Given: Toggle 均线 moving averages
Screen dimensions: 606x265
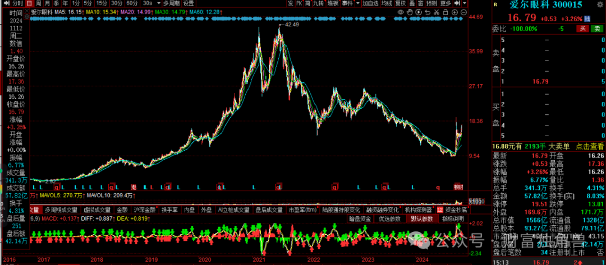Looking at the screenshot, I should (387, 3).
